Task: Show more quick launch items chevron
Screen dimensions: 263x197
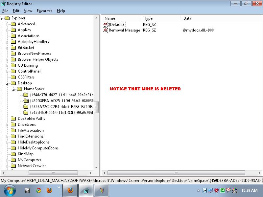Action: coord(59,187)
